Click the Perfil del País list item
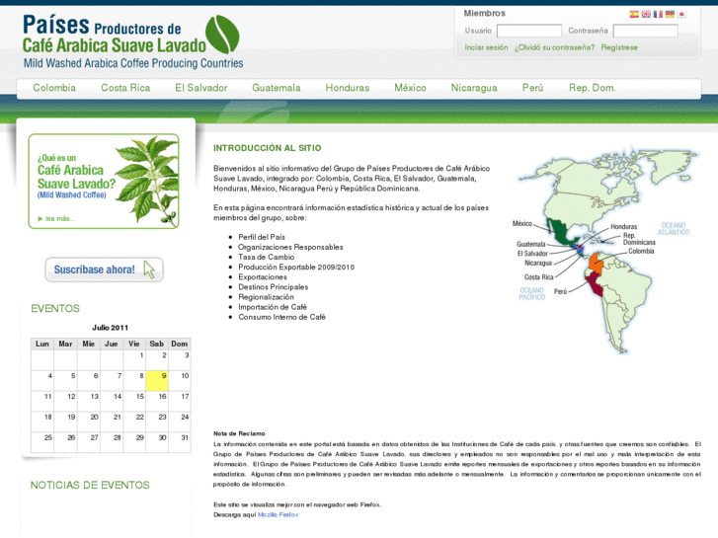 [262, 237]
